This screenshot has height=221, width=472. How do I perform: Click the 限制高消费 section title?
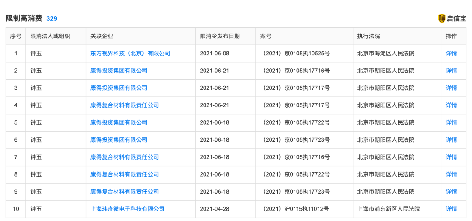(24, 19)
